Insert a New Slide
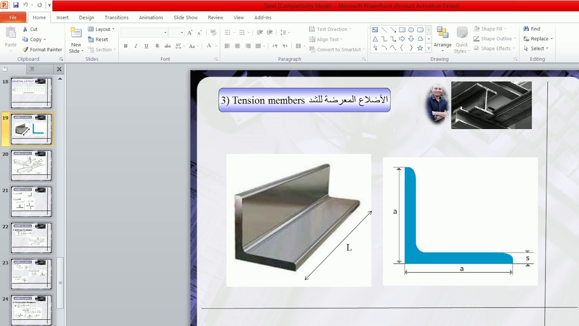 point(76,40)
